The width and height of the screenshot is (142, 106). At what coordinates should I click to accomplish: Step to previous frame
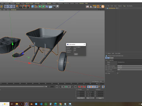coord(63,87)
